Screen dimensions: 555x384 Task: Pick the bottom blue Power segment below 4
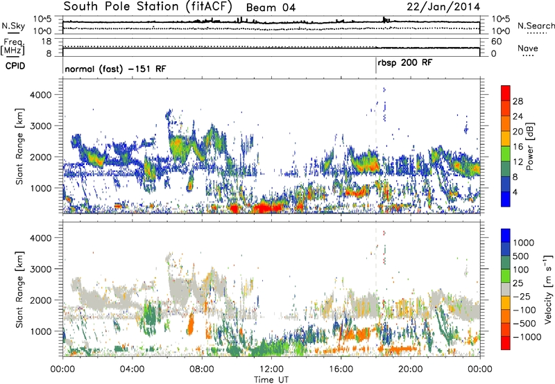506,199
